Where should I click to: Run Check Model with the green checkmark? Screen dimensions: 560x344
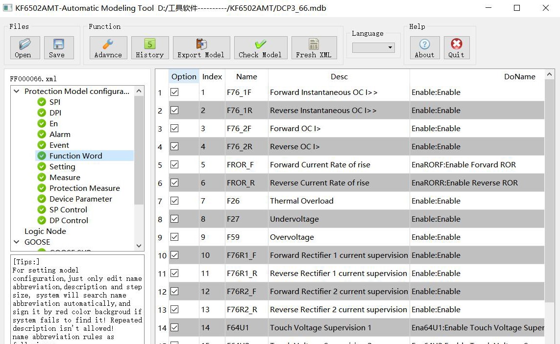(261, 47)
